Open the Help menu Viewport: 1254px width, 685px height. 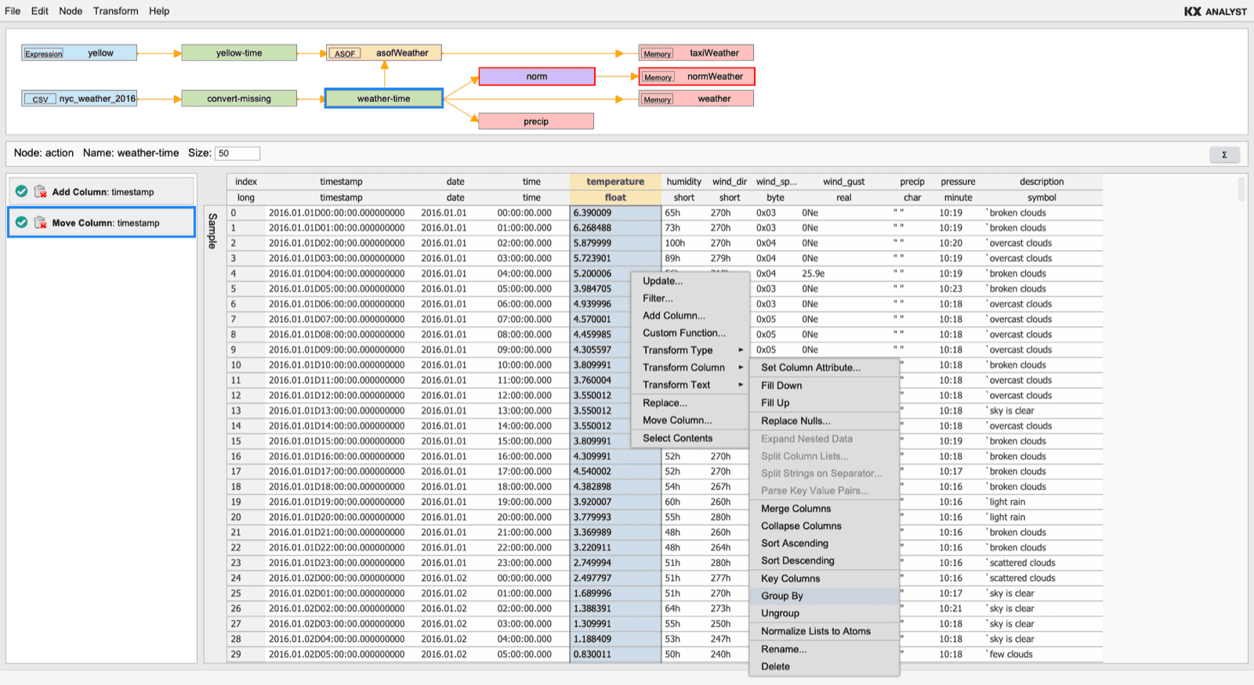(x=159, y=11)
